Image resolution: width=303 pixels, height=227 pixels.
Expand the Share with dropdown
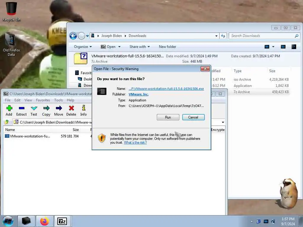coord(140,47)
